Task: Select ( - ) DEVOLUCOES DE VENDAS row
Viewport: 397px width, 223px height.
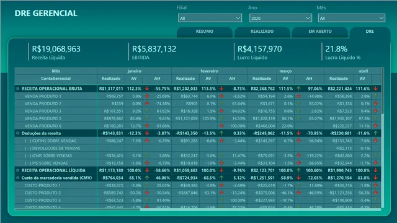Action: [52, 149]
